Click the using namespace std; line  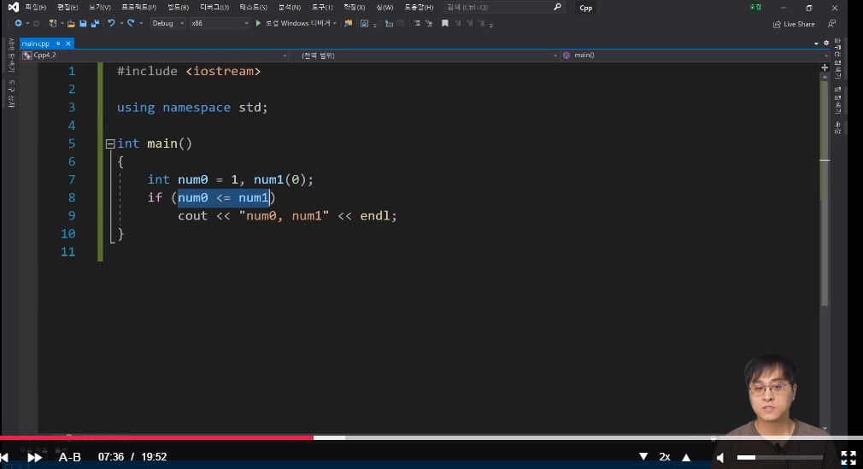coord(192,108)
